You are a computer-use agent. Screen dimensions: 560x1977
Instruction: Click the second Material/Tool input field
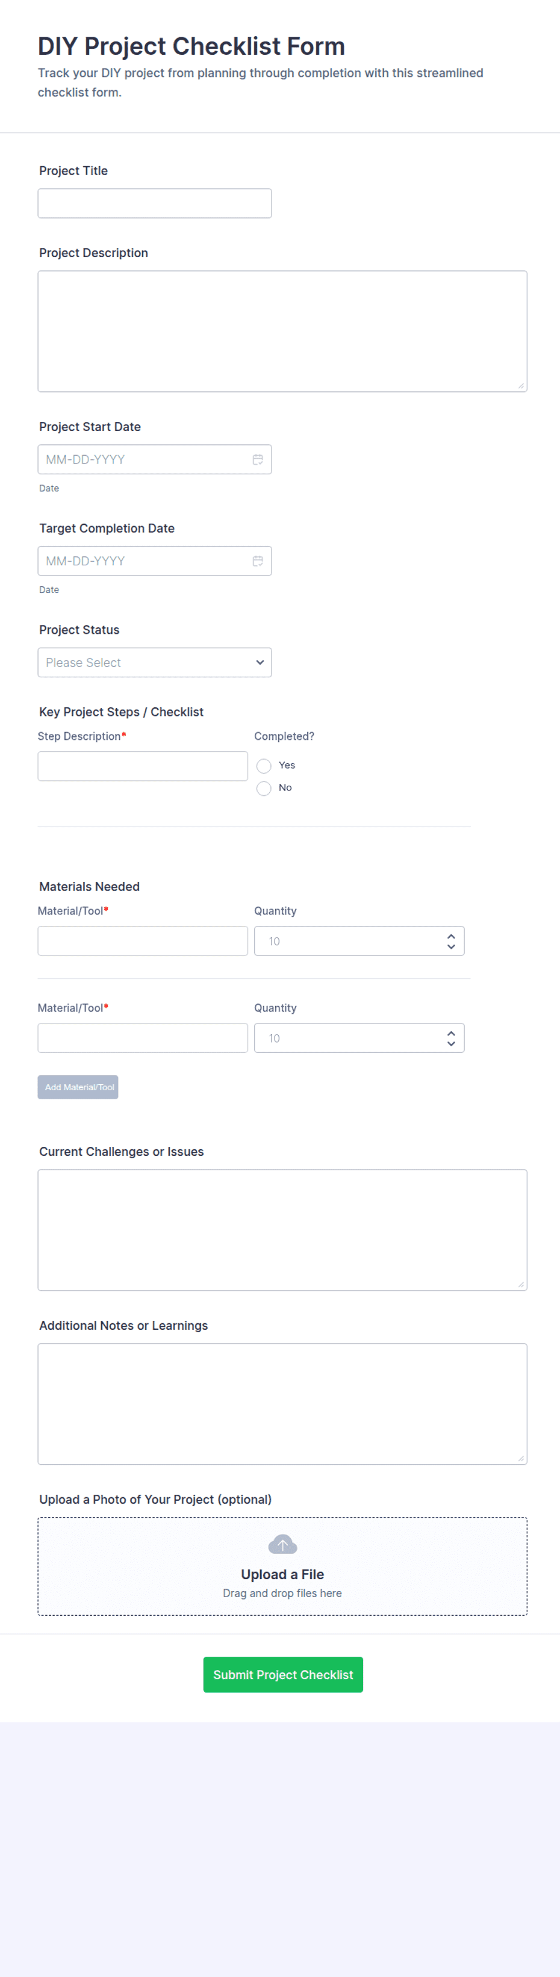click(x=143, y=1038)
